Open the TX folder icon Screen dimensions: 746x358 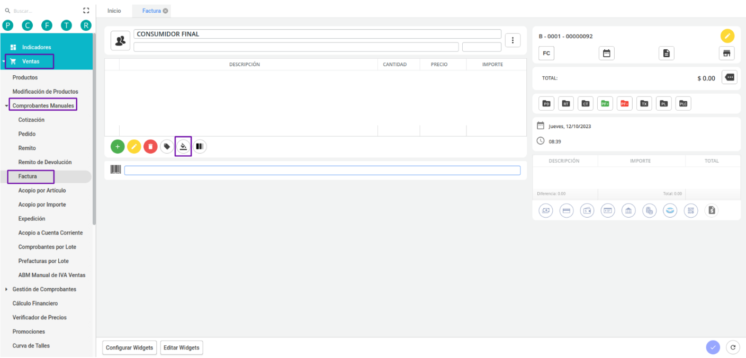click(644, 104)
